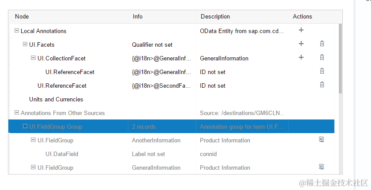Delete the nested GeneralInf UI.ReferenceFacet
Viewport: 371px width, 190px height.
pos(322,71)
